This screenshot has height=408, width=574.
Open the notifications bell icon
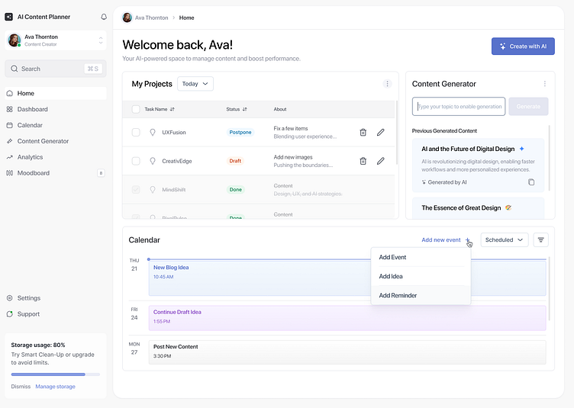(104, 17)
